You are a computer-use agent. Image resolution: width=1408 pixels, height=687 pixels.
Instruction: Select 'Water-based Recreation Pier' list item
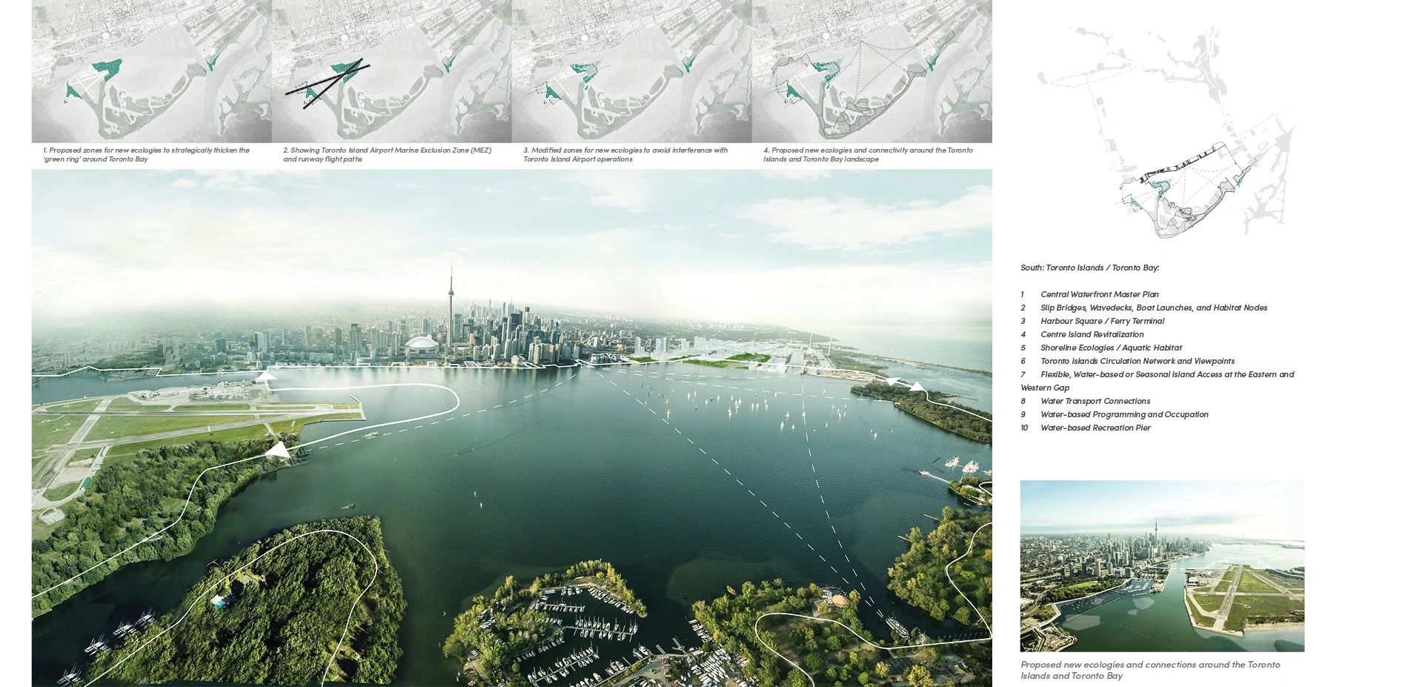(x=1095, y=428)
